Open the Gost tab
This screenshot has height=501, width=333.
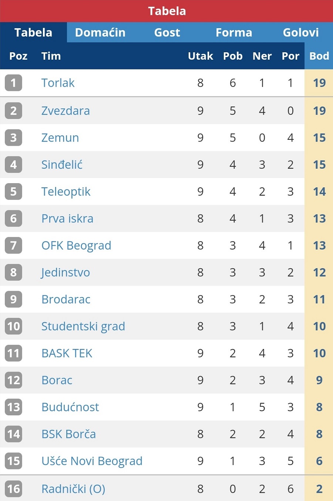pyautogui.click(x=167, y=32)
